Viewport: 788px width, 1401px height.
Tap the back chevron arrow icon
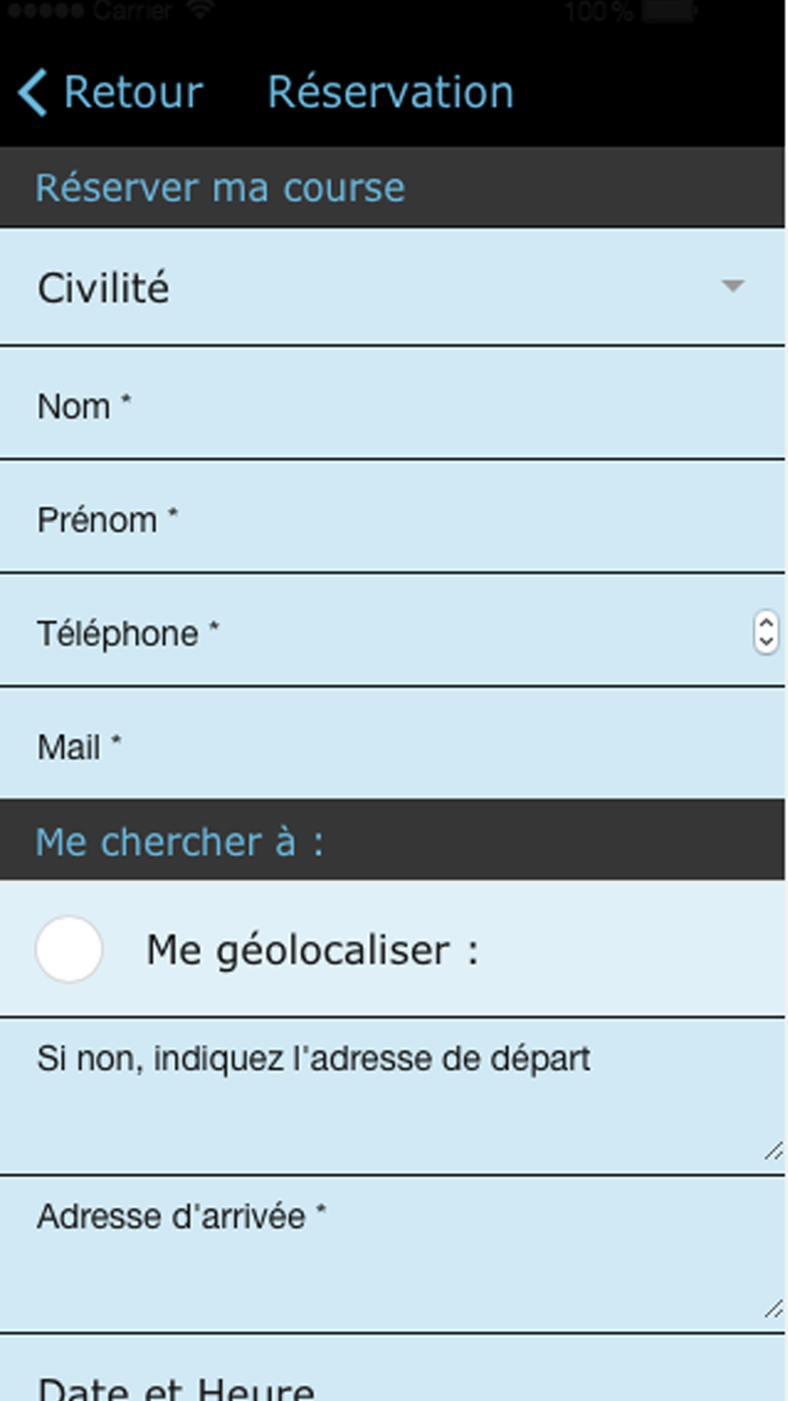coord(32,92)
